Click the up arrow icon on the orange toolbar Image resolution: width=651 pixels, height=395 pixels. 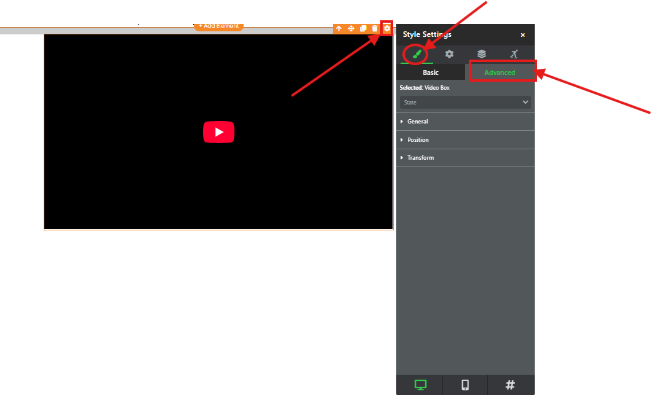pos(339,29)
